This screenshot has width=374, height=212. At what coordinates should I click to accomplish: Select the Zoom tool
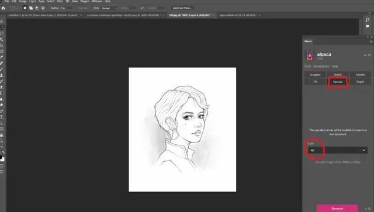2,141
